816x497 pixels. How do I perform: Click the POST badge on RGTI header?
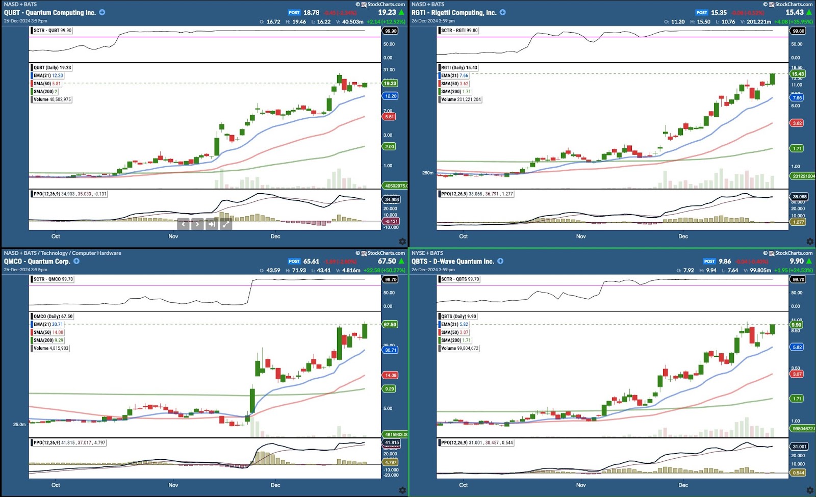(x=702, y=13)
